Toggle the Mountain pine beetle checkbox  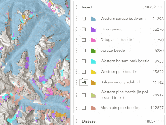click(84, 108)
